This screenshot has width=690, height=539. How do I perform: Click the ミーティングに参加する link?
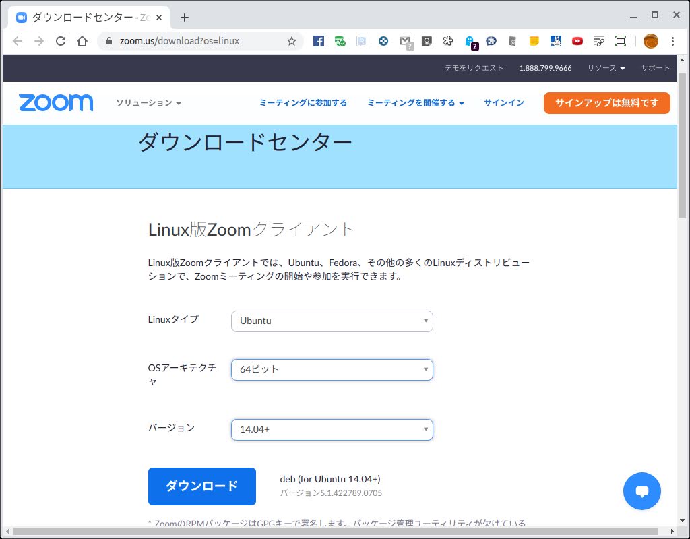pos(303,103)
